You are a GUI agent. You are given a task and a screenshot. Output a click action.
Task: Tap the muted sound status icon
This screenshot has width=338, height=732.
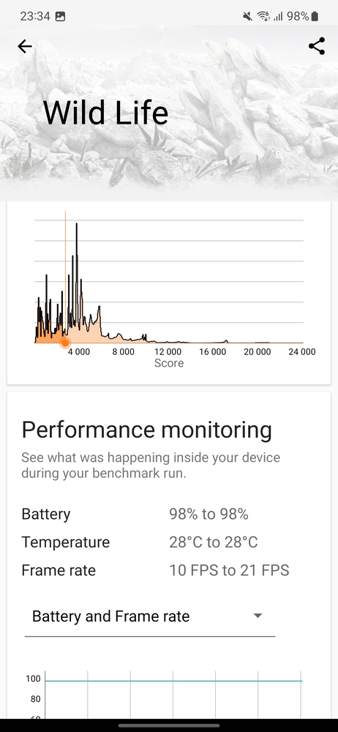pos(247,16)
